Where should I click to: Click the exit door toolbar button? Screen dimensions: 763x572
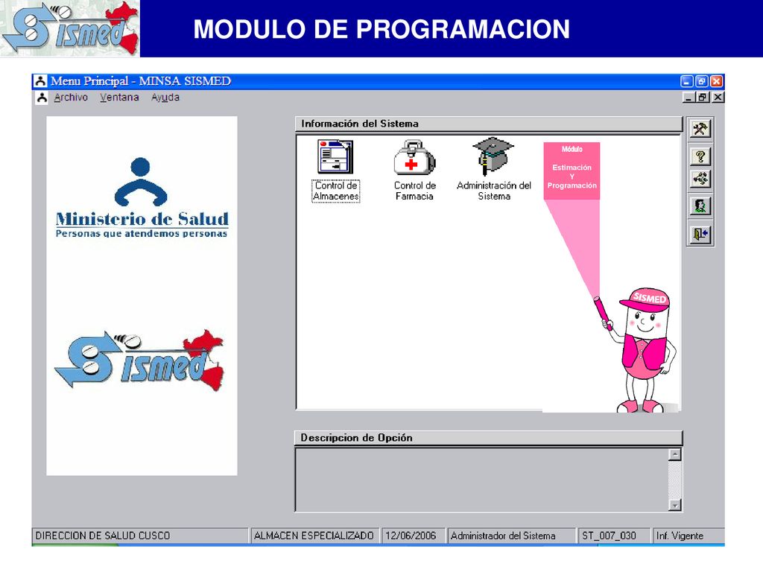click(700, 235)
